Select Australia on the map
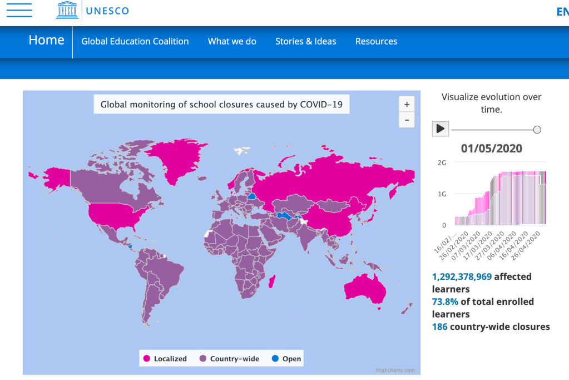This screenshot has width=569, height=380. pos(364,290)
